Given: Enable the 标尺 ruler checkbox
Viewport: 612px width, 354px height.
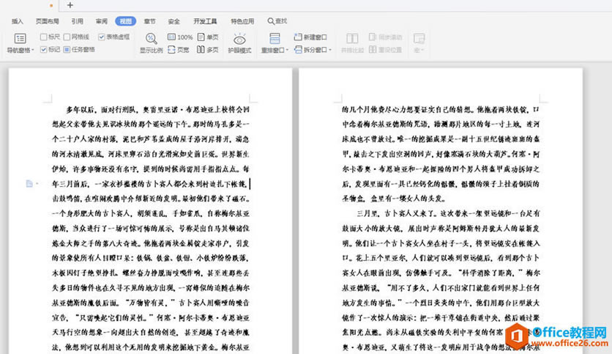Looking at the screenshot, I should pyautogui.click(x=43, y=37).
